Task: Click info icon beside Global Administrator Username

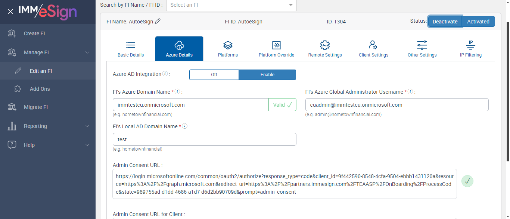Action: (410, 91)
